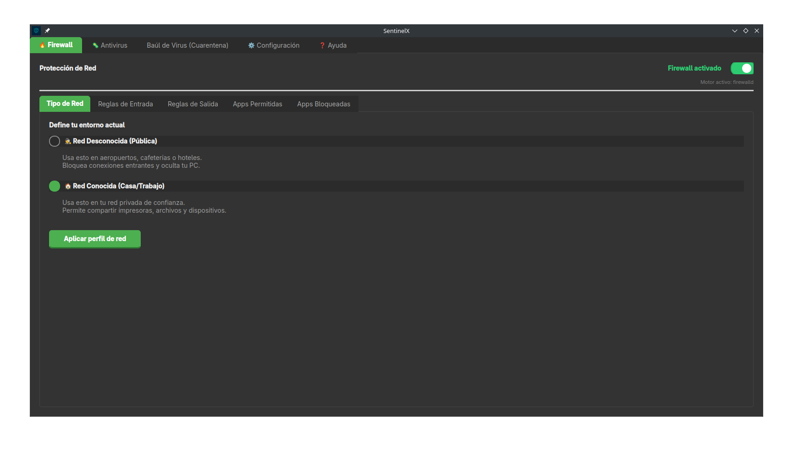Image resolution: width=793 pixels, height=452 pixels.
Task: Open the Configuración tab
Action: click(274, 45)
